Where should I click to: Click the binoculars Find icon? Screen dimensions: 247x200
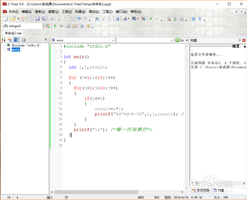[97, 19]
